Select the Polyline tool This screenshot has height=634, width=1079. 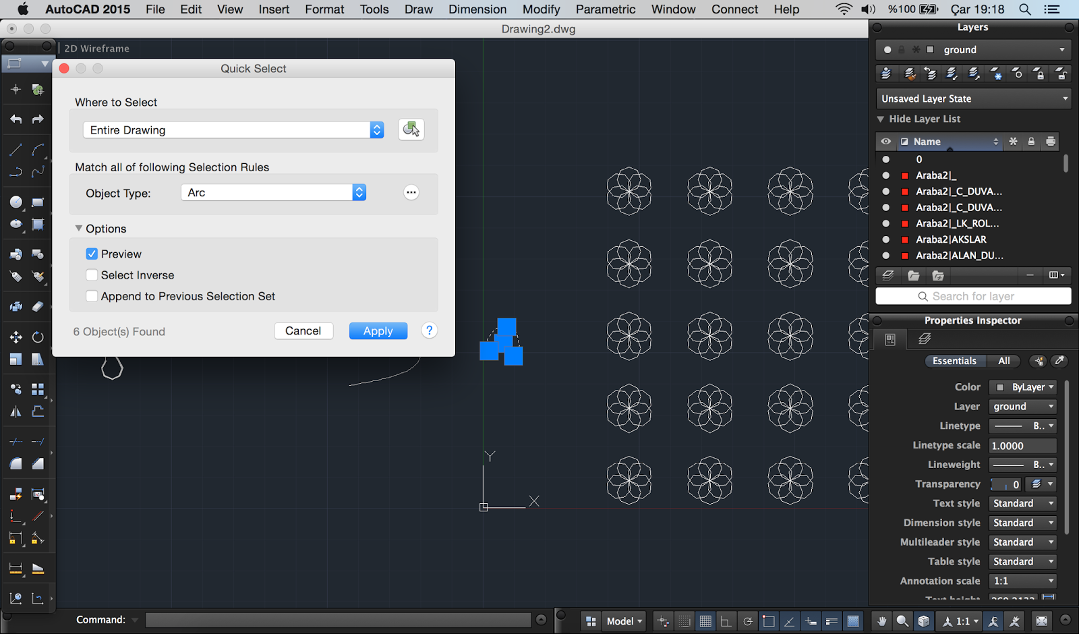pyautogui.click(x=16, y=171)
